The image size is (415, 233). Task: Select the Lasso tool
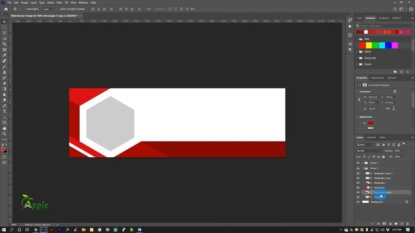coord(5,32)
